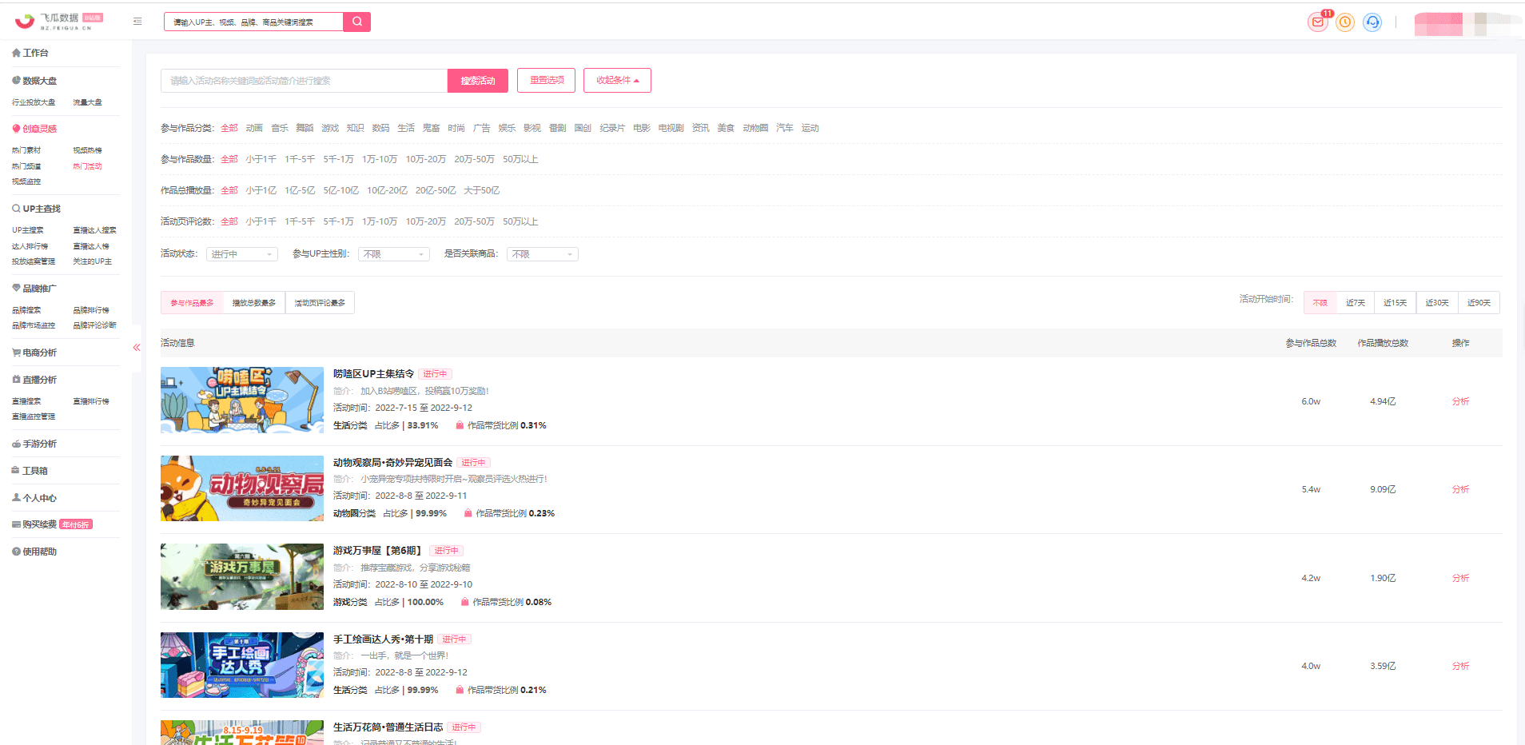The height and width of the screenshot is (745, 1525).
Task: Click the activity name search input field
Action: [x=304, y=81]
